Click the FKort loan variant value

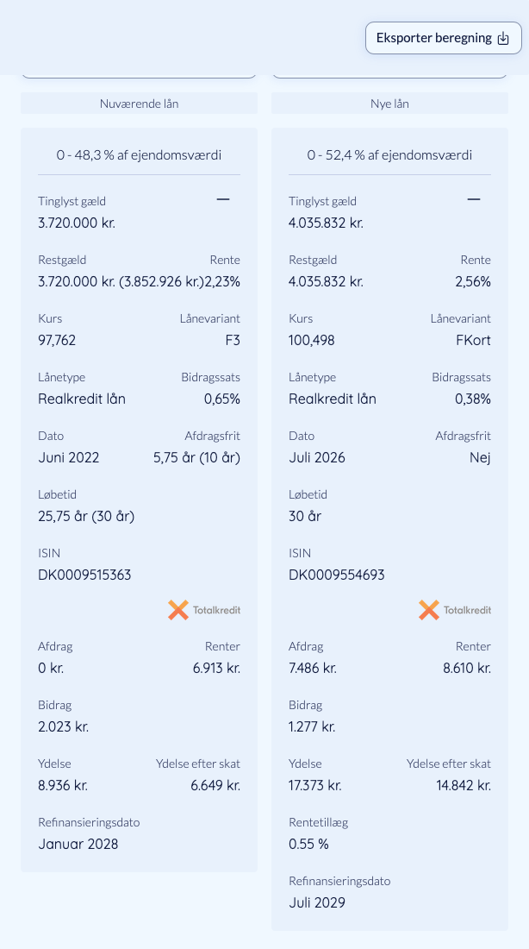(473, 340)
